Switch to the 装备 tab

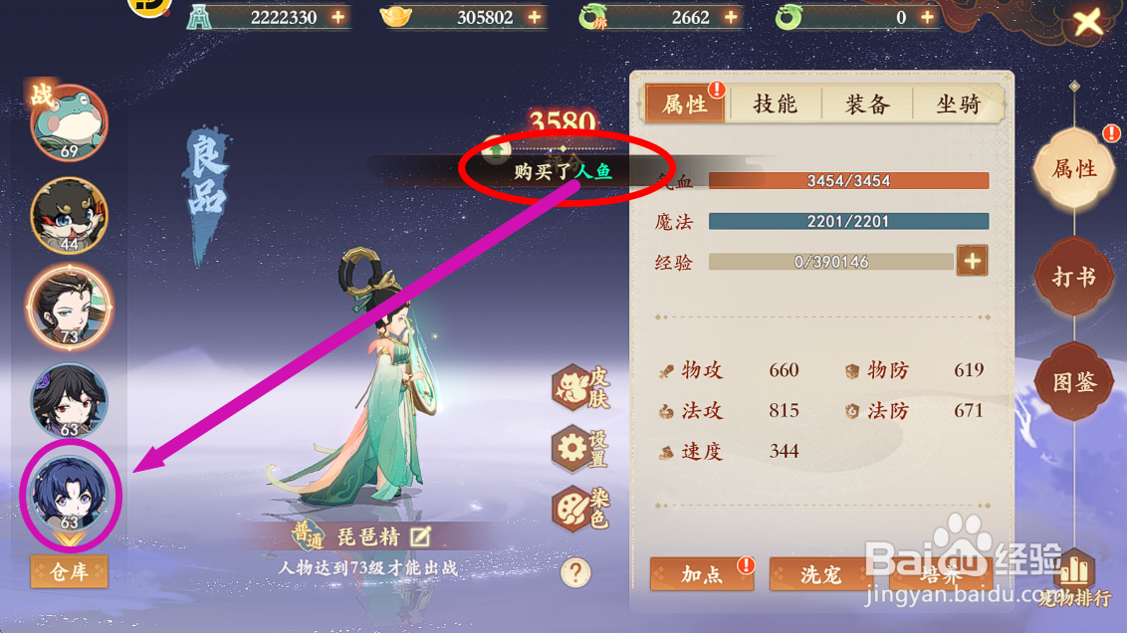click(867, 105)
